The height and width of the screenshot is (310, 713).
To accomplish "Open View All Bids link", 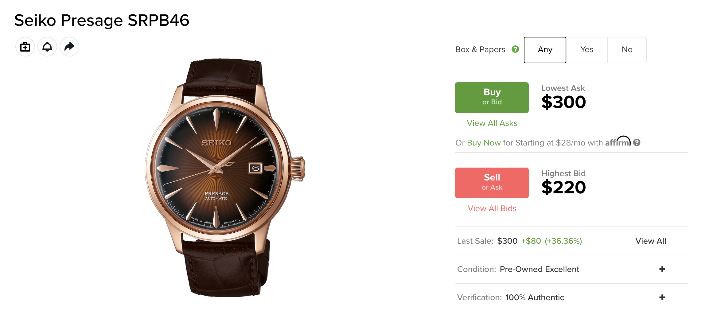I will 492,208.
